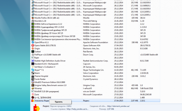
Task: Click the Mozilla Firefox icon in the list
Action: pyautogui.click(x=33, y=18)
